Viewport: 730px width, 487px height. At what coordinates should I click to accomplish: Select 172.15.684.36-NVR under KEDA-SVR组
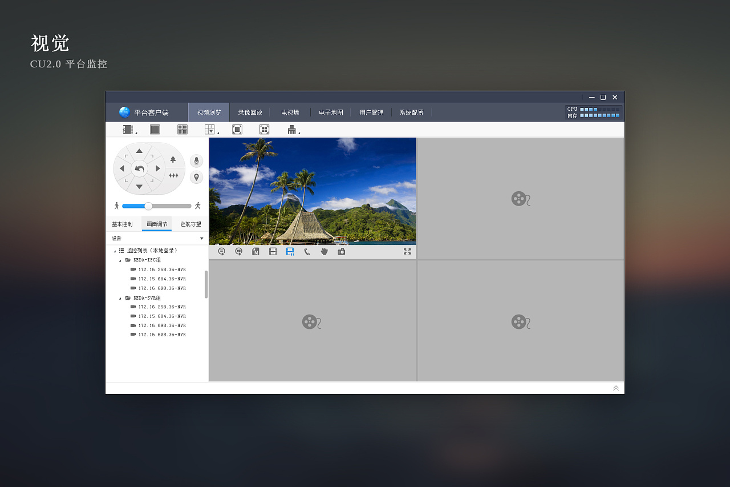pyautogui.click(x=162, y=316)
